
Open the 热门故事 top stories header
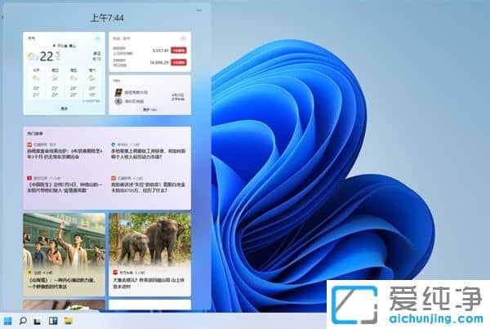[x=35, y=133]
